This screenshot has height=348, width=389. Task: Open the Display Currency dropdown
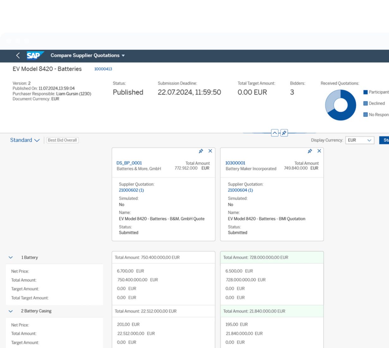tap(360, 140)
